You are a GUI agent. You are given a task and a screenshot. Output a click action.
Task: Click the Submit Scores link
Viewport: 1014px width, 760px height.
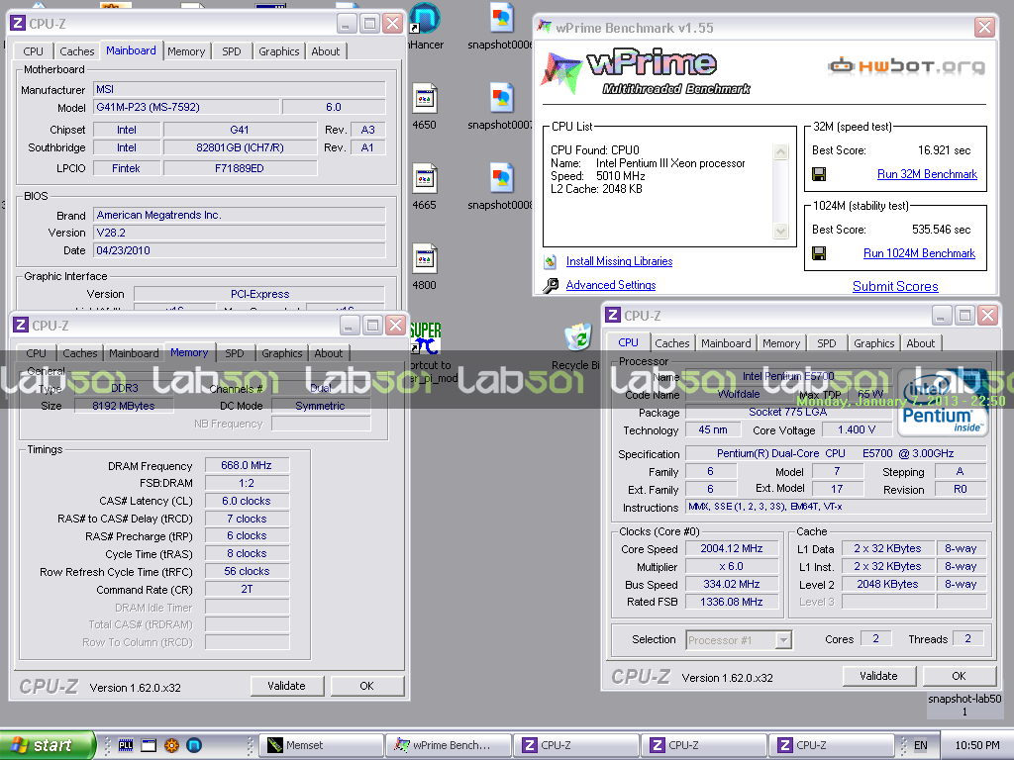[895, 286]
